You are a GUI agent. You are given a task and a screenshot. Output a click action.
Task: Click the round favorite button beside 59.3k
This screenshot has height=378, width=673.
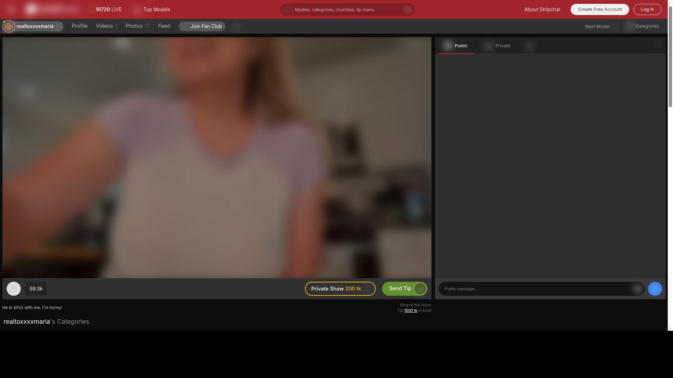[x=14, y=289]
